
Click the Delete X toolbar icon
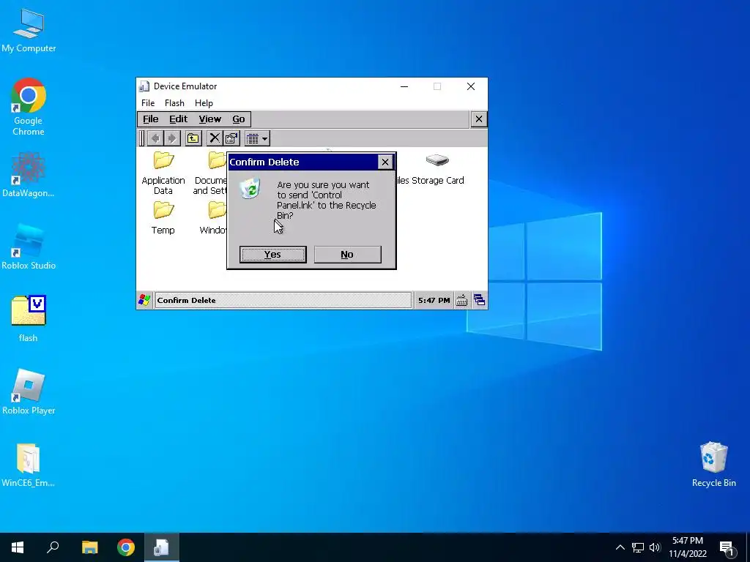tap(215, 138)
